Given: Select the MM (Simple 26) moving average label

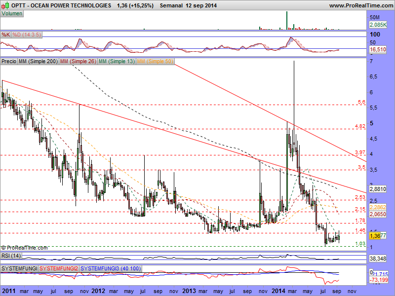Looking at the screenshot, I should tap(78, 61).
